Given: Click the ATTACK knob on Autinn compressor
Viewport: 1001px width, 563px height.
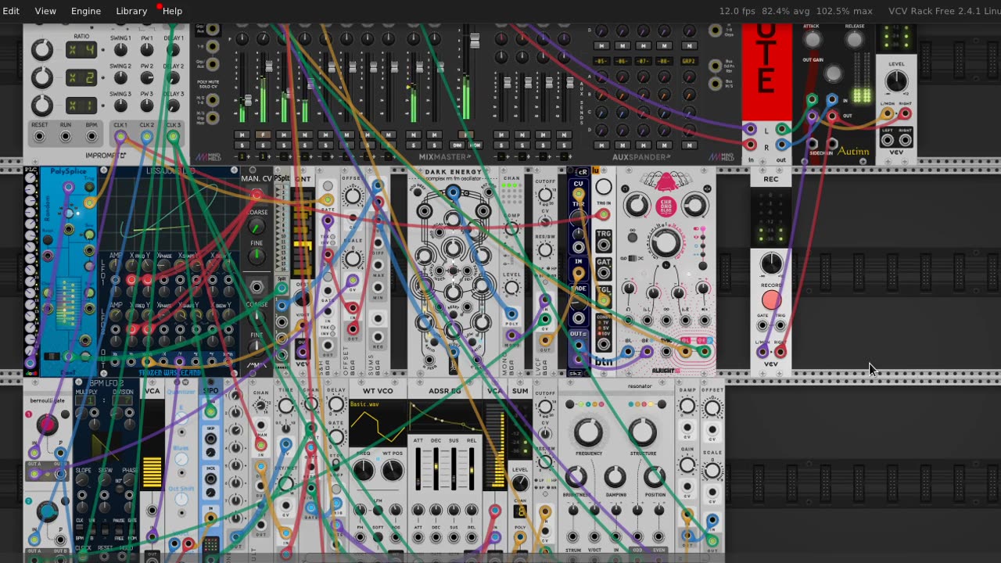Looking at the screenshot, I should [x=813, y=39].
